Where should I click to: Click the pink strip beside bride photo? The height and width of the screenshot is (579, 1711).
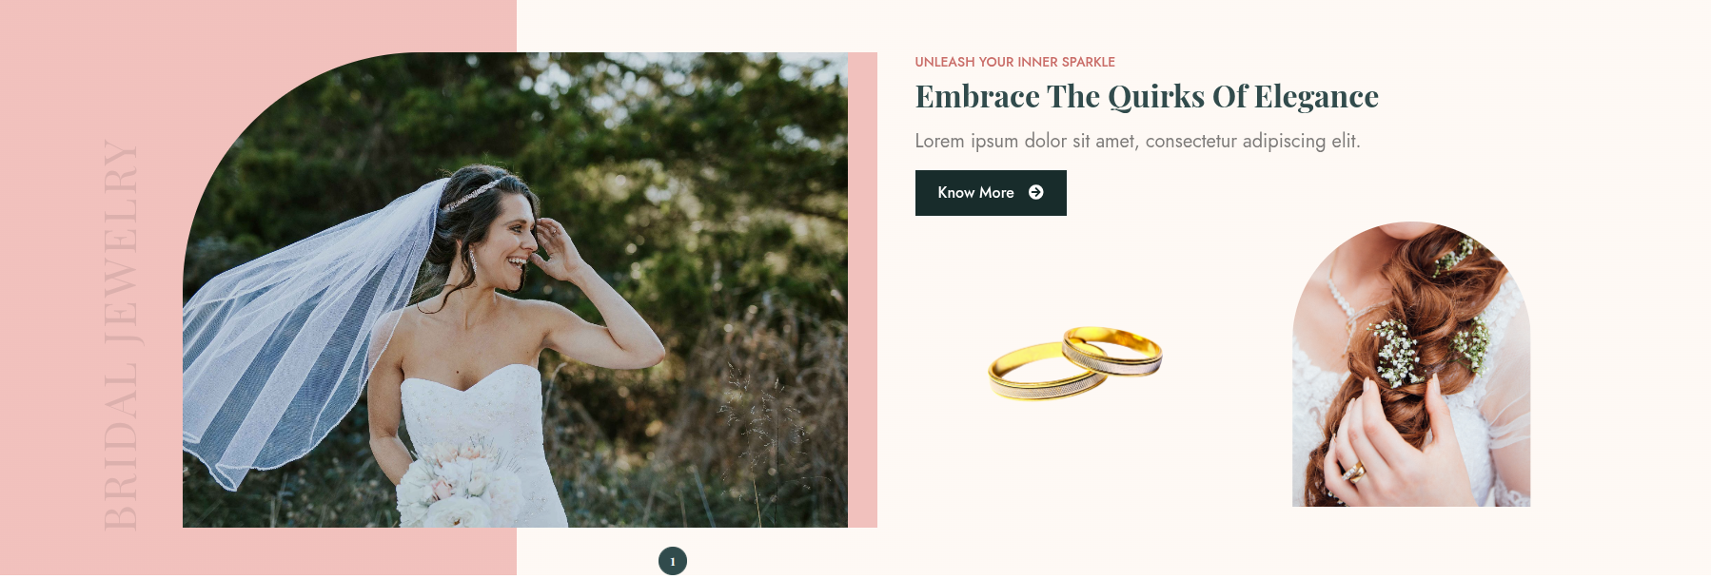point(862,290)
